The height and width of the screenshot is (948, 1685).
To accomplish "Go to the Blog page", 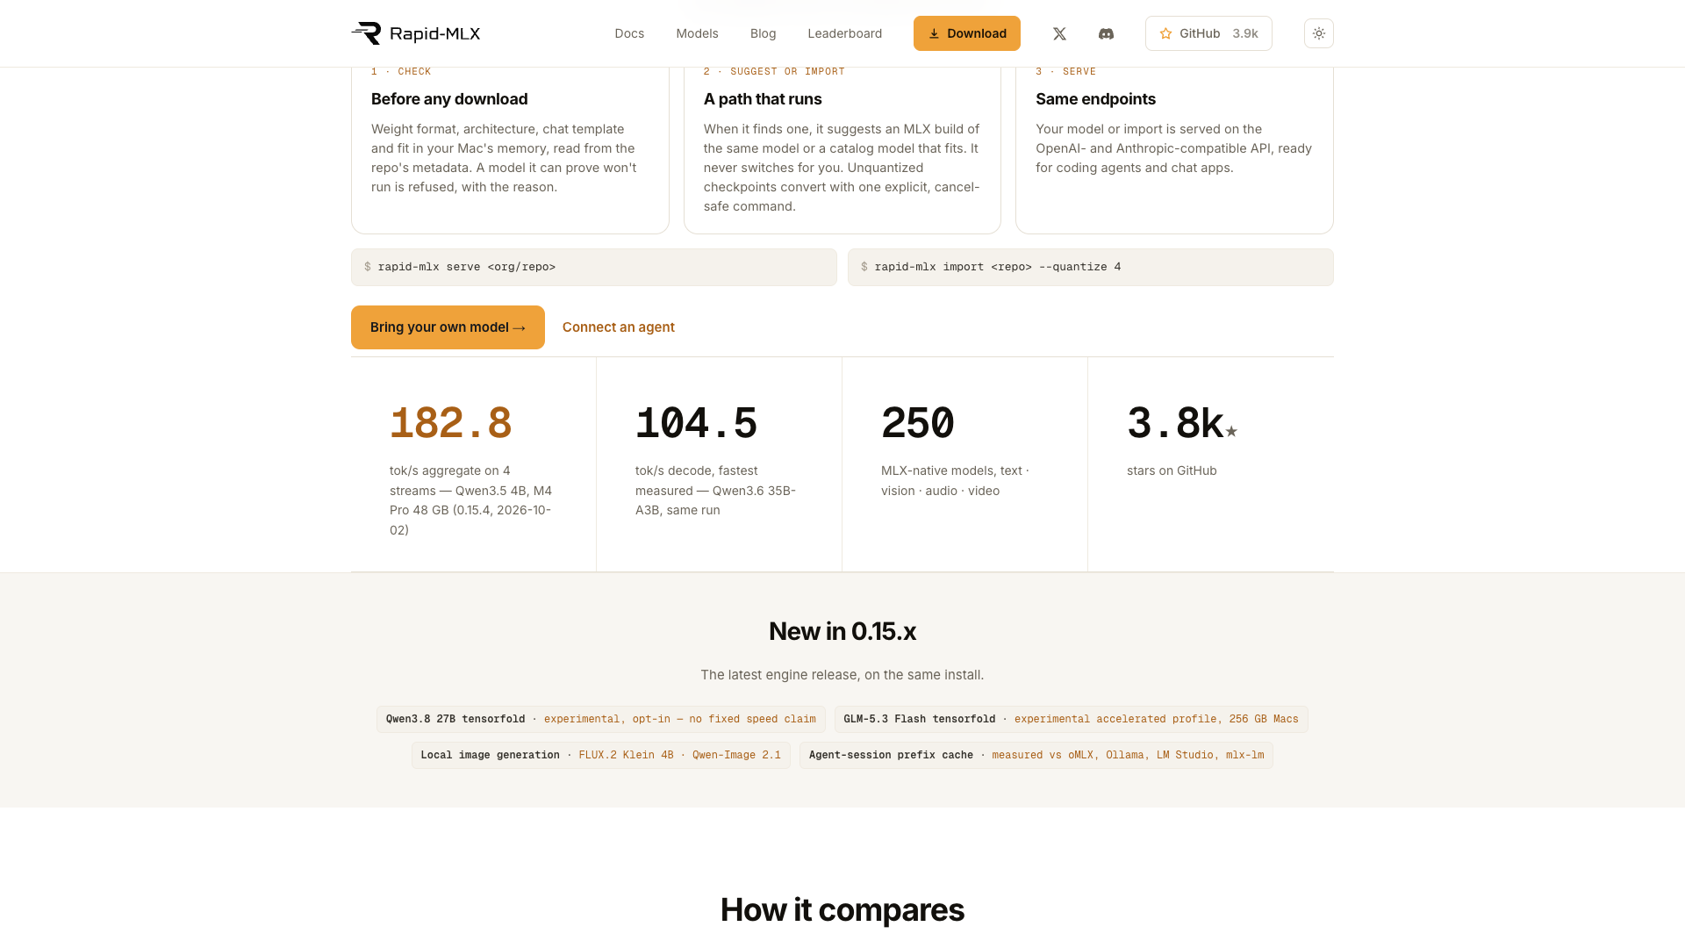I will click(763, 33).
